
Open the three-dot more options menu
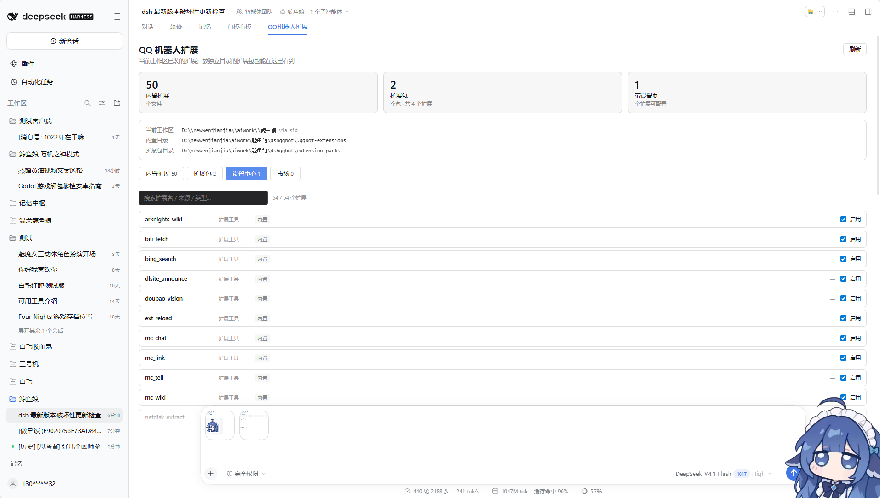[835, 12]
